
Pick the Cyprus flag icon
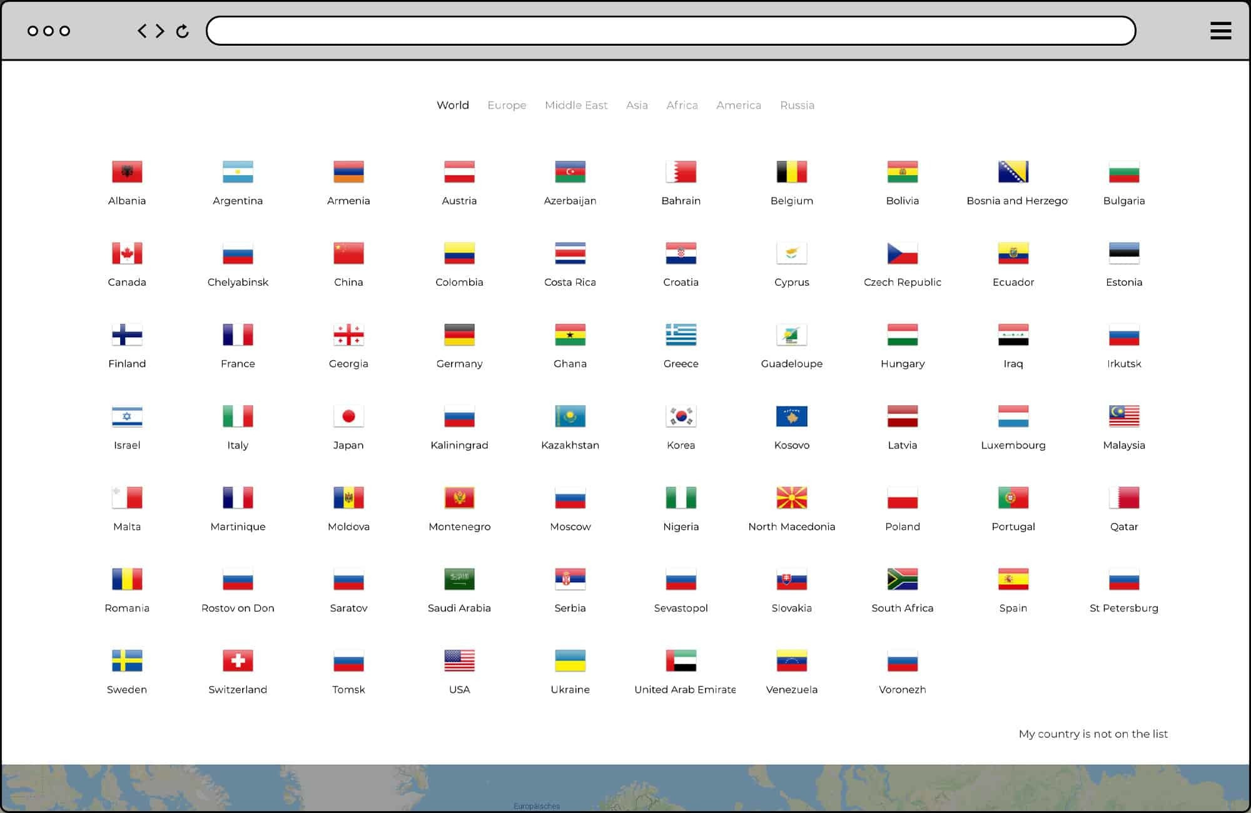[x=792, y=253]
